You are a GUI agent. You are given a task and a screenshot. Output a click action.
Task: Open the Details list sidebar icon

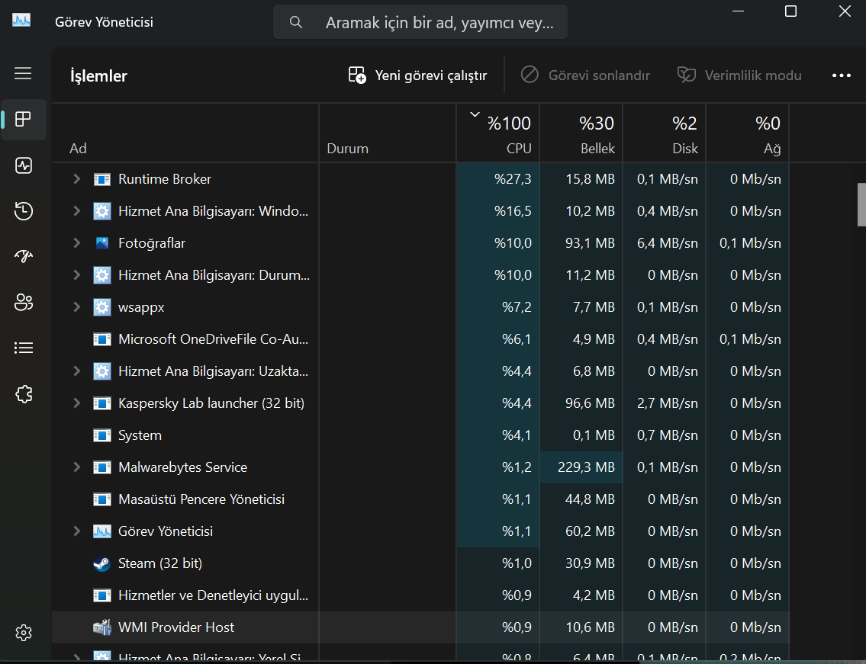23,348
